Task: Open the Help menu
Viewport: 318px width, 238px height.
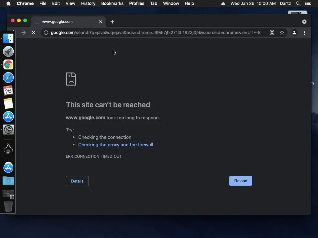Action: point(189,3)
